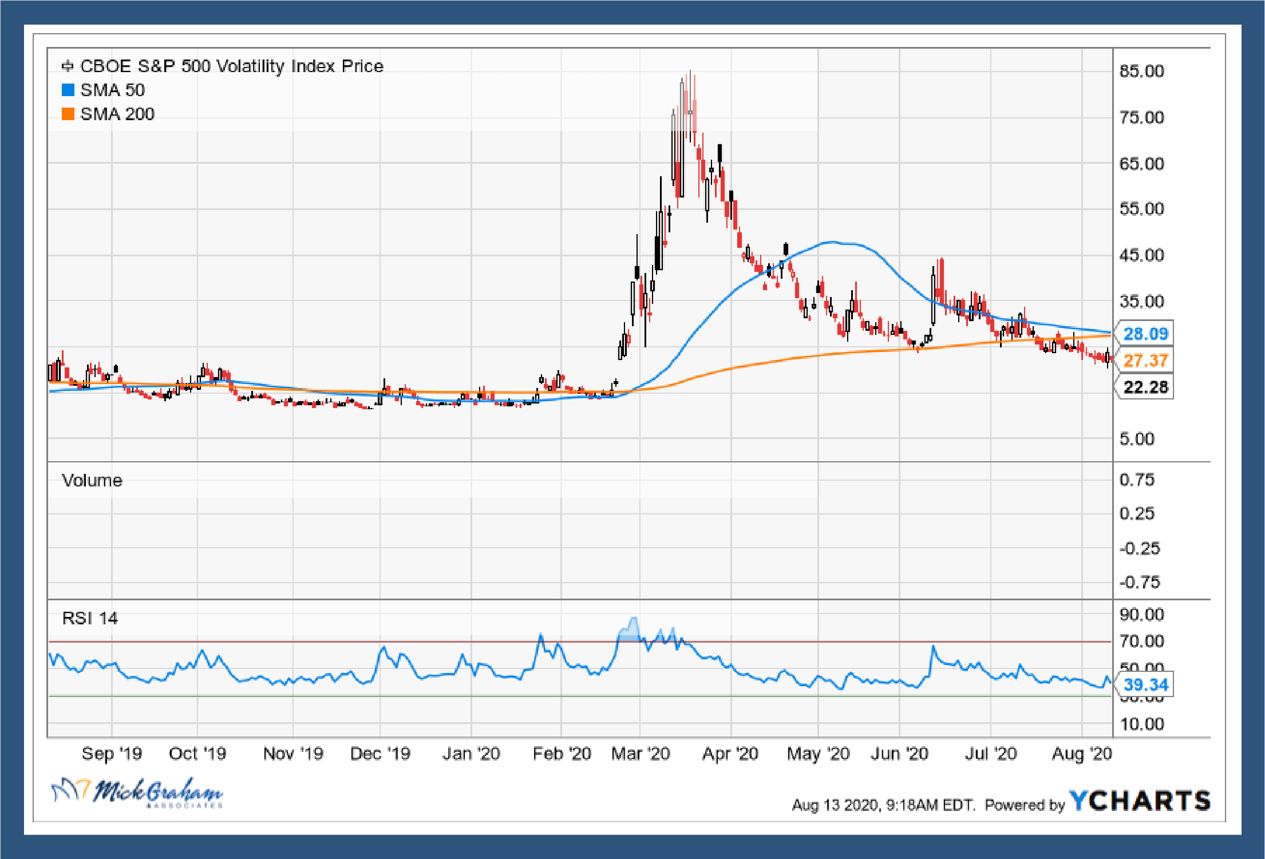
Task: Click the Jul '20 date label
Action: click(x=991, y=753)
